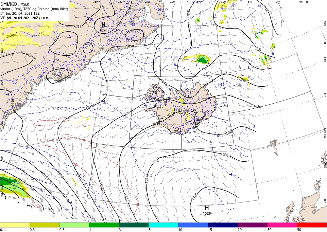Click the "1012" isobar label at the top right
The image size is (327, 232).
tap(265, 8)
